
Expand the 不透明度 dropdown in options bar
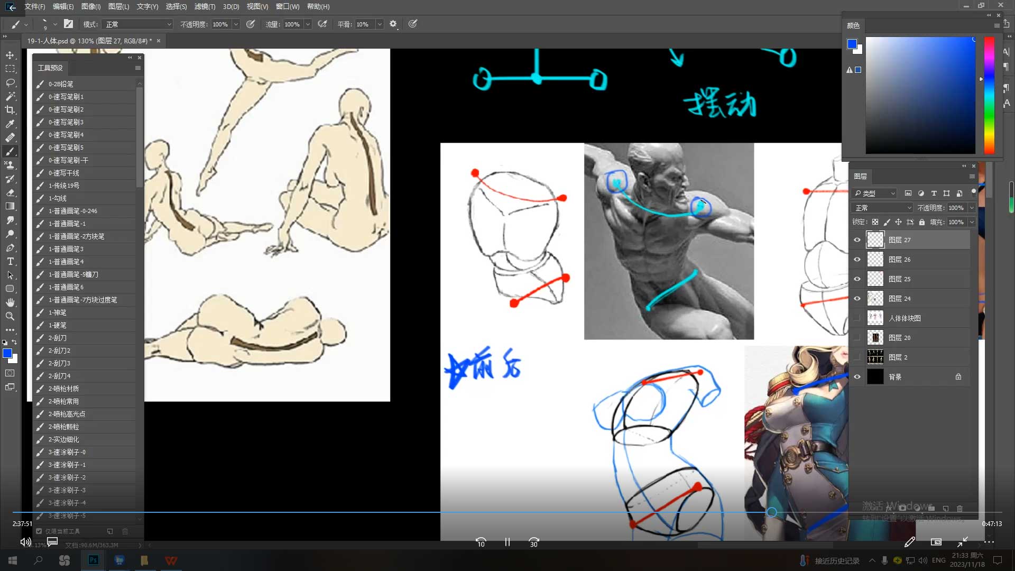pyautogui.click(x=236, y=24)
